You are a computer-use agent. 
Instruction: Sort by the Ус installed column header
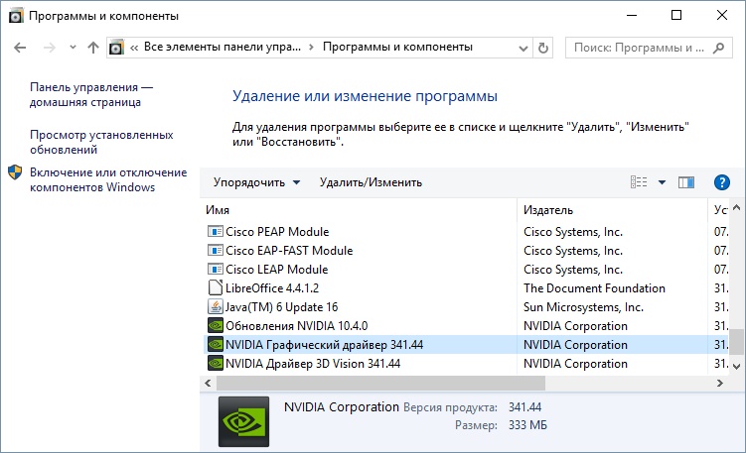point(721,210)
